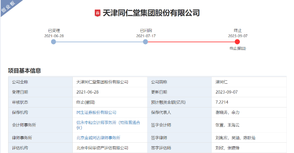Image resolution: width=294 pixels, height=153 pixels.
Task: Click the 项目基本信息 section heading
Action: click(x=25, y=70)
